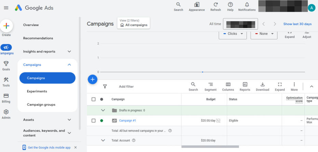Open the None metric dropdown

(264, 34)
